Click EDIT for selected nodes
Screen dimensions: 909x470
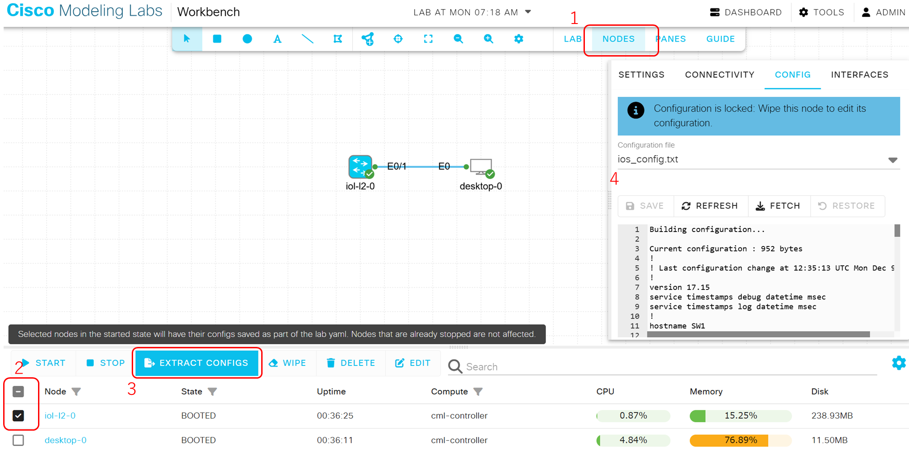pos(413,363)
